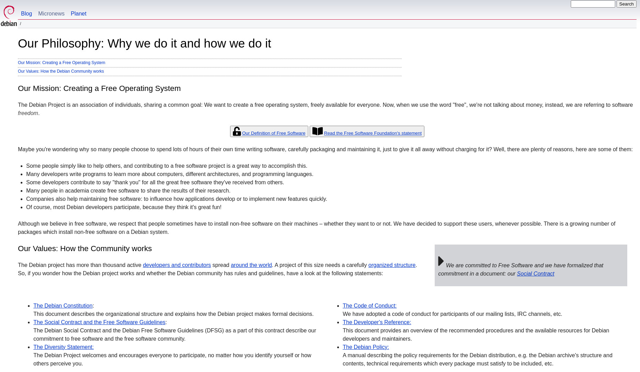Screen dimensions: 640x372
Task: Open the Planet menu item
Action: pos(79,14)
